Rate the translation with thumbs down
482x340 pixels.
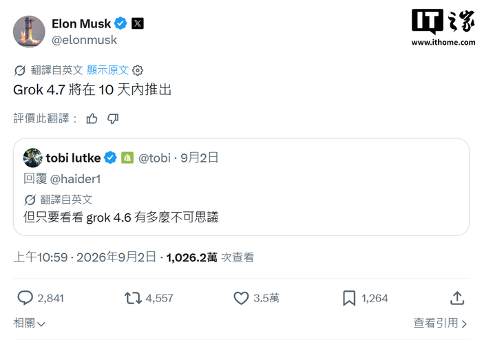pyautogui.click(x=113, y=118)
